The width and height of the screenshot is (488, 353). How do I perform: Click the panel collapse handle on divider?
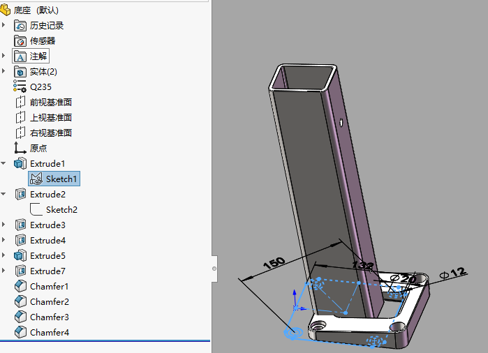coord(214,269)
